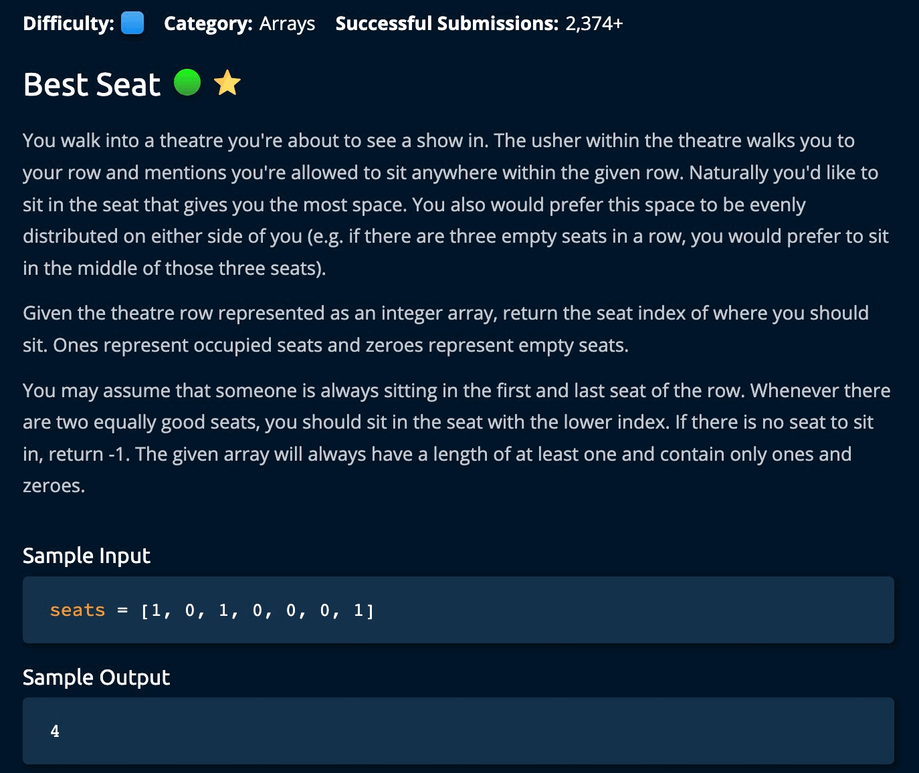919x773 pixels.
Task: Click the green completion circle beside the title
Action: (187, 83)
